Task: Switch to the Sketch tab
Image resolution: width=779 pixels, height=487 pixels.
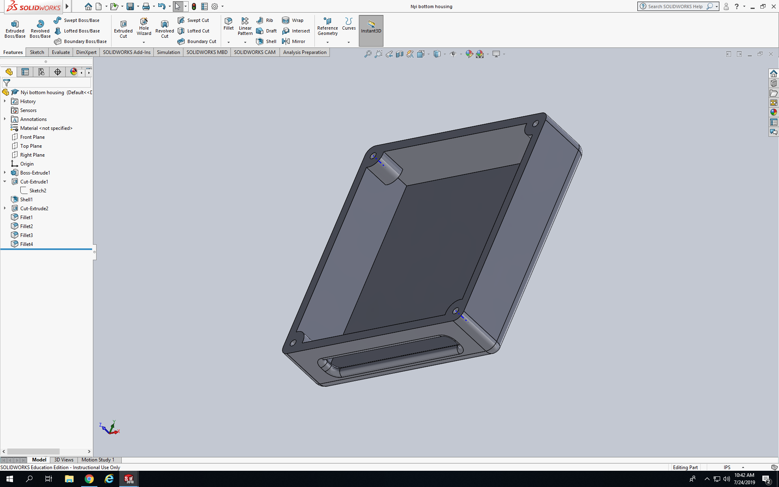Action: (37, 52)
